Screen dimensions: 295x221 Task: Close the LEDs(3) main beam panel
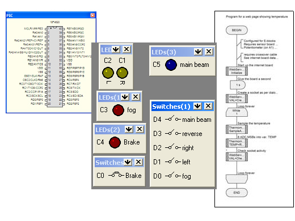click(x=209, y=52)
